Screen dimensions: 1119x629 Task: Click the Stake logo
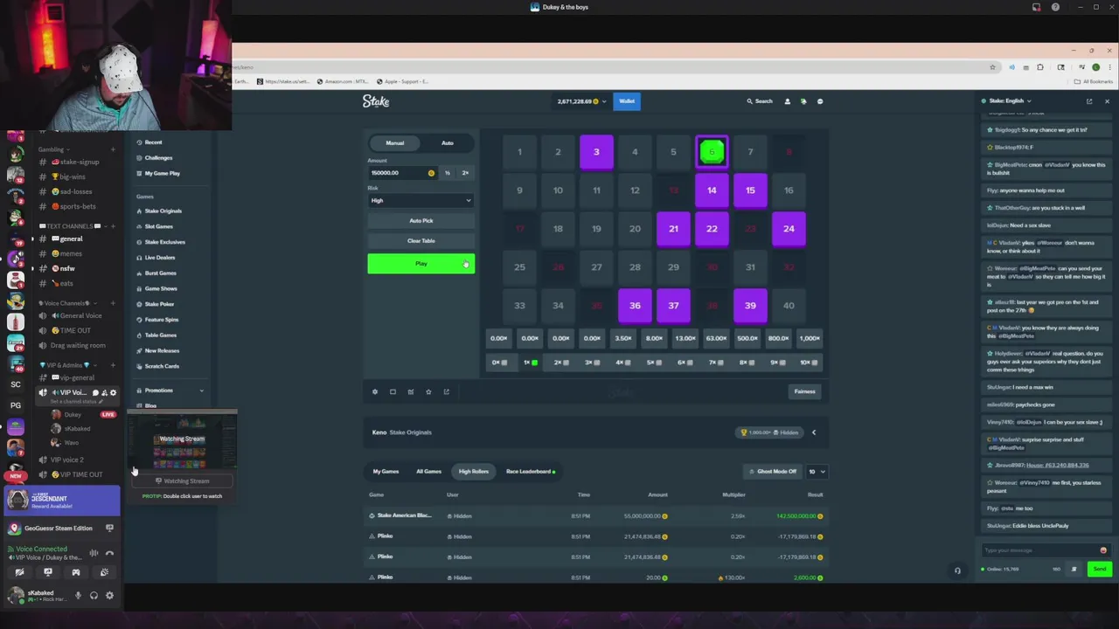coord(376,101)
